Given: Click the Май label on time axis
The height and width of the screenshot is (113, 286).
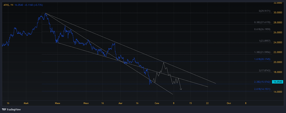Looking at the screenshot, I should [26, 103].
